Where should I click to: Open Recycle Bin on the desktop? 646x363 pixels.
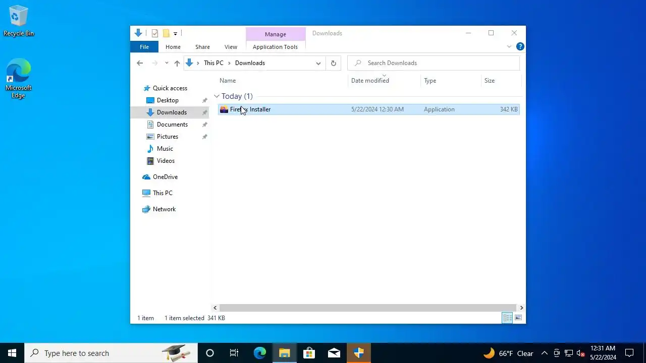(x=19, y=21)
